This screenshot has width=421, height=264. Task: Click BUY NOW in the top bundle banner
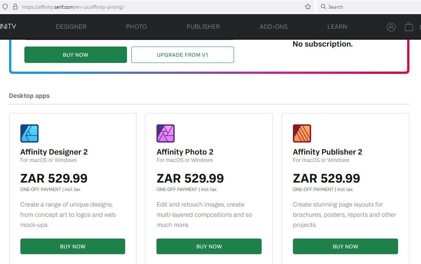[76, 55]
